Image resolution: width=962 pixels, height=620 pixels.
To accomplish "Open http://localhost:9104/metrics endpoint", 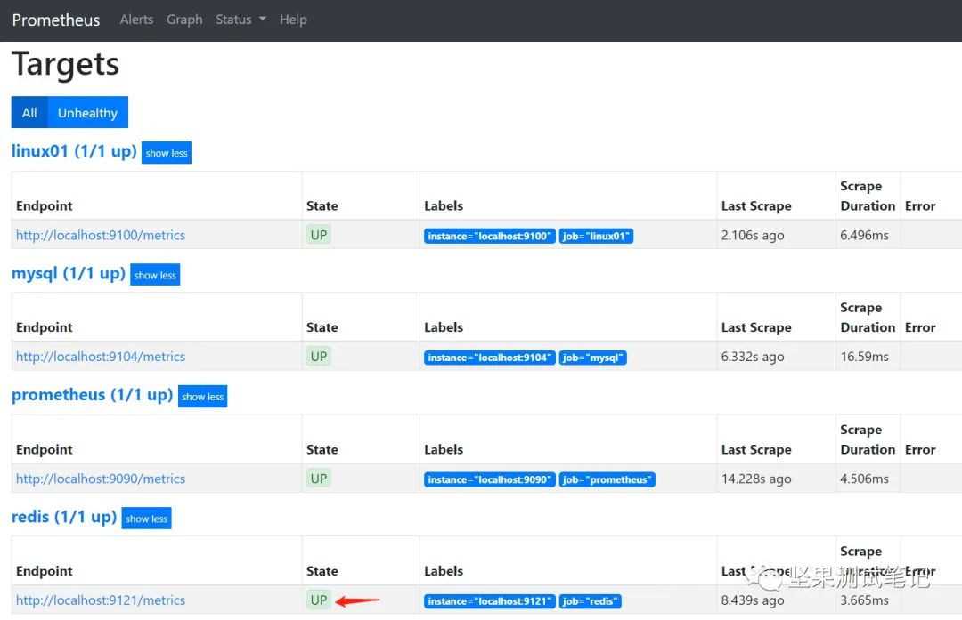I will pyautogui.click(x=101, y=357).
